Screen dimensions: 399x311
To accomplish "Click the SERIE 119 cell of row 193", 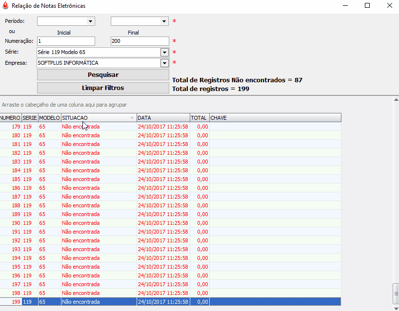I will click(30, 249).
